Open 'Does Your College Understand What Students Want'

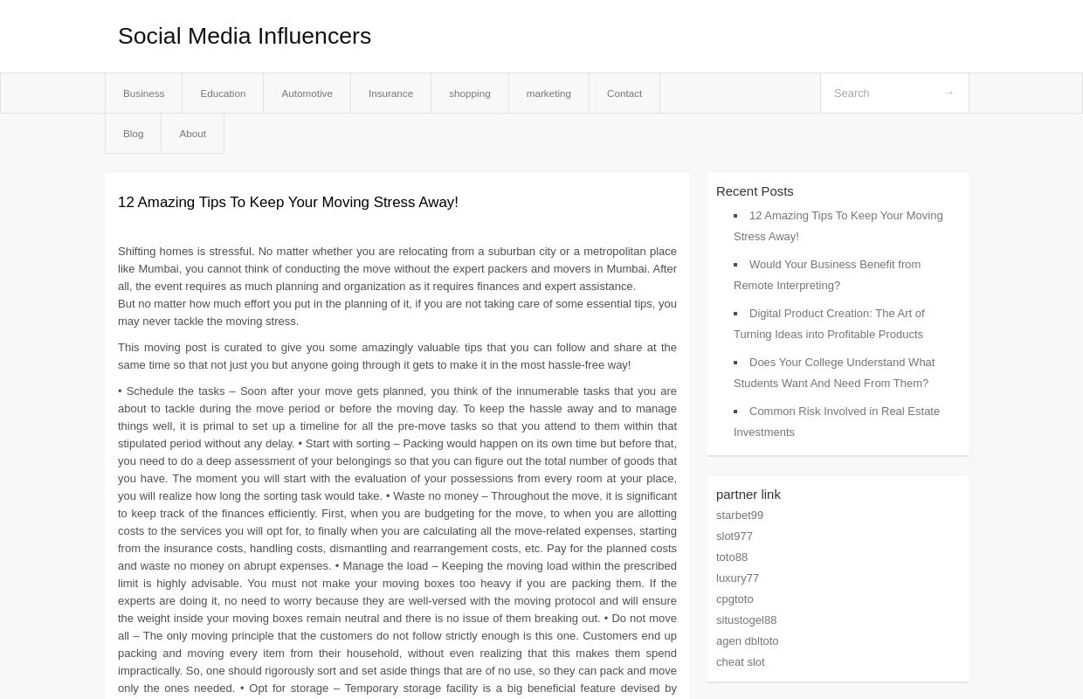[x=834, y=372]
